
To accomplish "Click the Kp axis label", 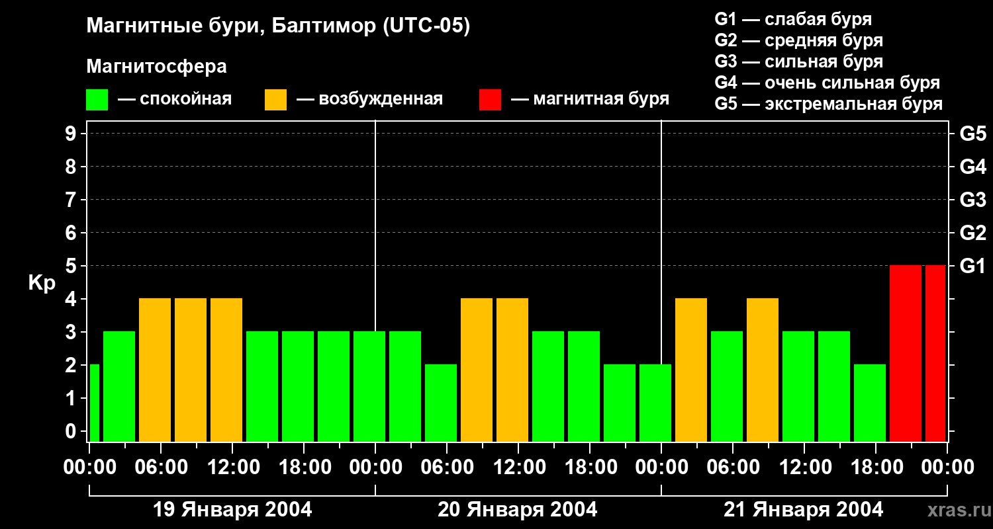I will coord(42,283).
